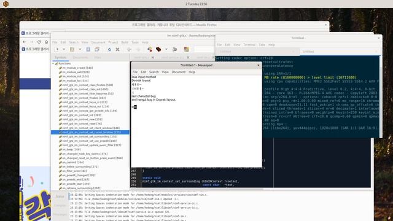Viewport: 393px width, 221px height.
Task: Open Mousepad Help menu
Action: coord(192,72)
